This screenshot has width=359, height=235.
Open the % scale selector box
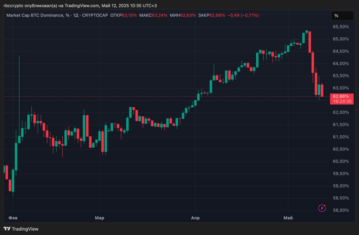(x=342, y=16)
